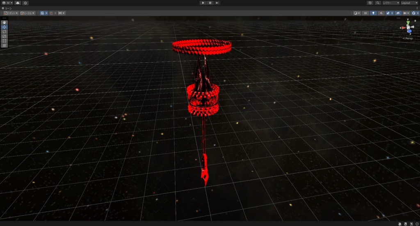Select the Rotate tool
The height and width of the screenshot is (226, 420).
pyautogui.click(x=4, y=32)
